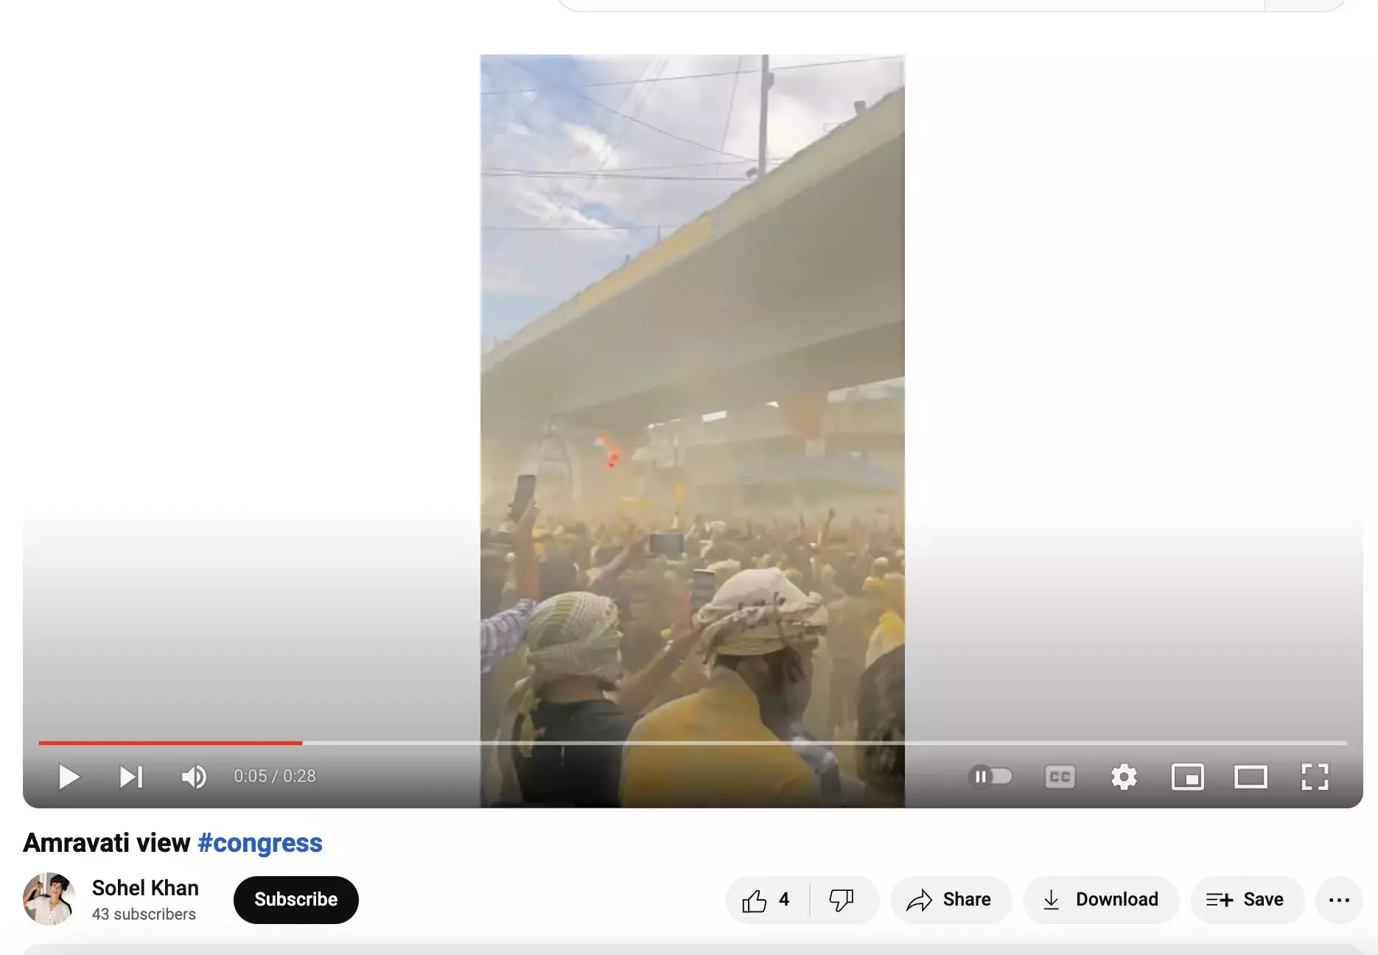Share this video
Image resolution: width=1378 pixels, height=955 pixels.
point(950,900)
